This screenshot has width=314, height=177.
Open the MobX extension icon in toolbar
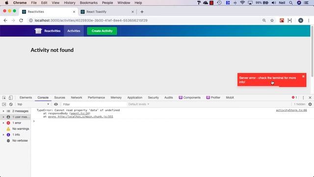point(289,21)
